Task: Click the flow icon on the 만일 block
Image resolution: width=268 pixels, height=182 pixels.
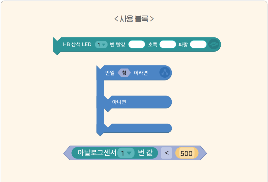Action: coord(164,73)
